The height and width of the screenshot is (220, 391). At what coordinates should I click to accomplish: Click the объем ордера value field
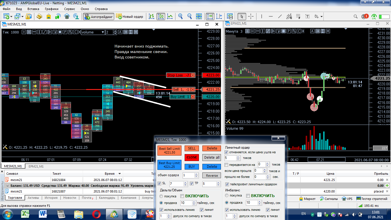[190, 175]
